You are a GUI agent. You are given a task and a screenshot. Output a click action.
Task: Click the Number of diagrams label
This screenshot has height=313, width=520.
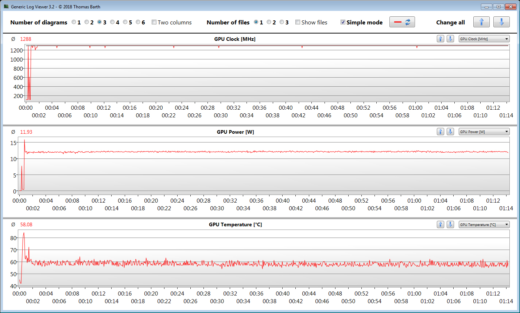point(39,23)
